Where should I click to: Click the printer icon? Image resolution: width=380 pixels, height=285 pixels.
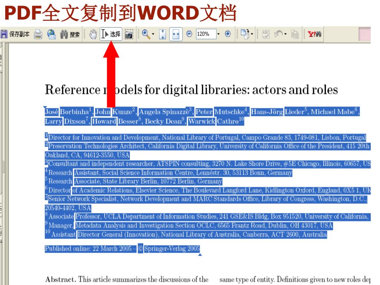pyautogui.click(x=38, y=34)
